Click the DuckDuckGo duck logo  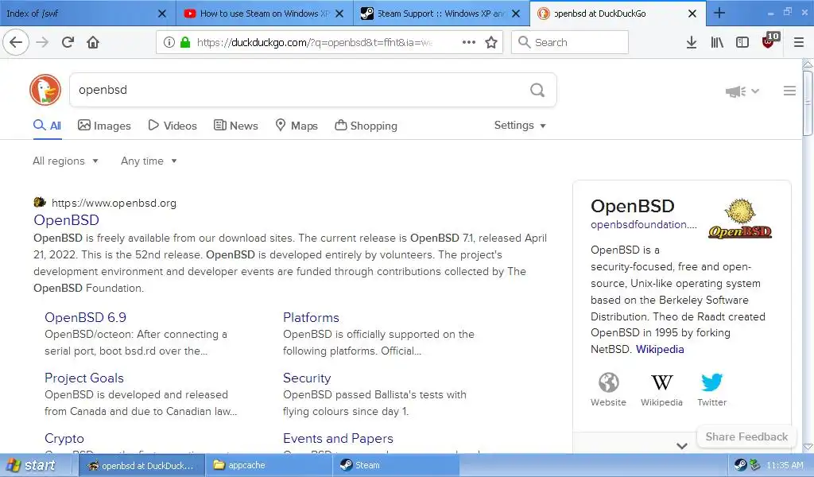pos(45,90)
